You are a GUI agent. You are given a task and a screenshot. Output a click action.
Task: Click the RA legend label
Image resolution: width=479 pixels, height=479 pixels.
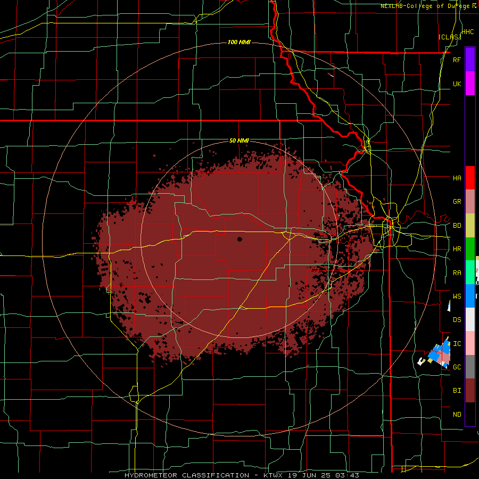click(x=457, y=273)
